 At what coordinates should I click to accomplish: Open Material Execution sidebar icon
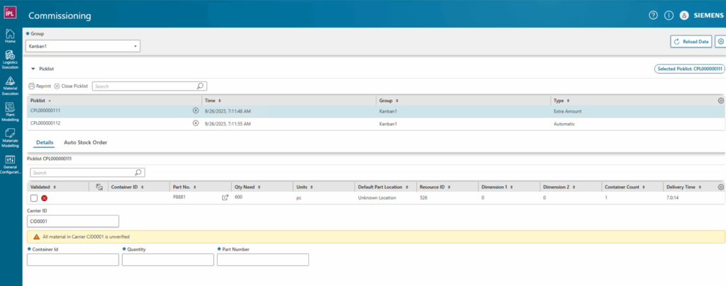click(11, 85)
